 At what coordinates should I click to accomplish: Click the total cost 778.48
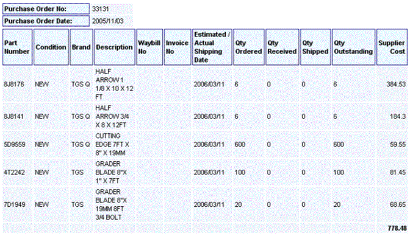[x=397, y=228]
